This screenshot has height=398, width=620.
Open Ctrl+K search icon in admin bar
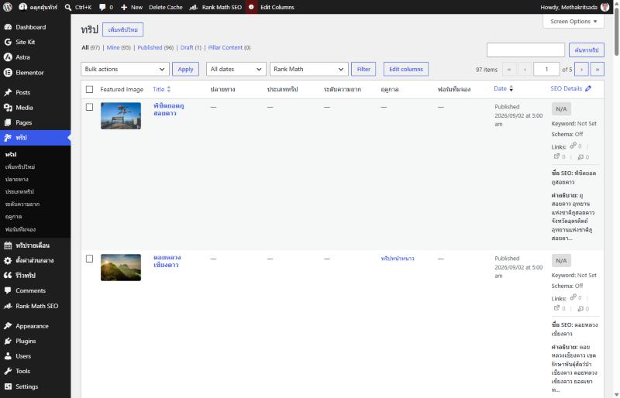pyautogui.click(x=68, y=7)
